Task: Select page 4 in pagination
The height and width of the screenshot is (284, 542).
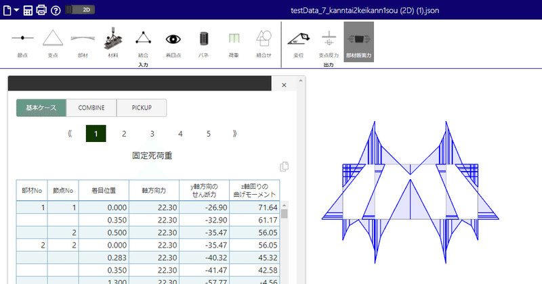Action: (x=180, y=133)
